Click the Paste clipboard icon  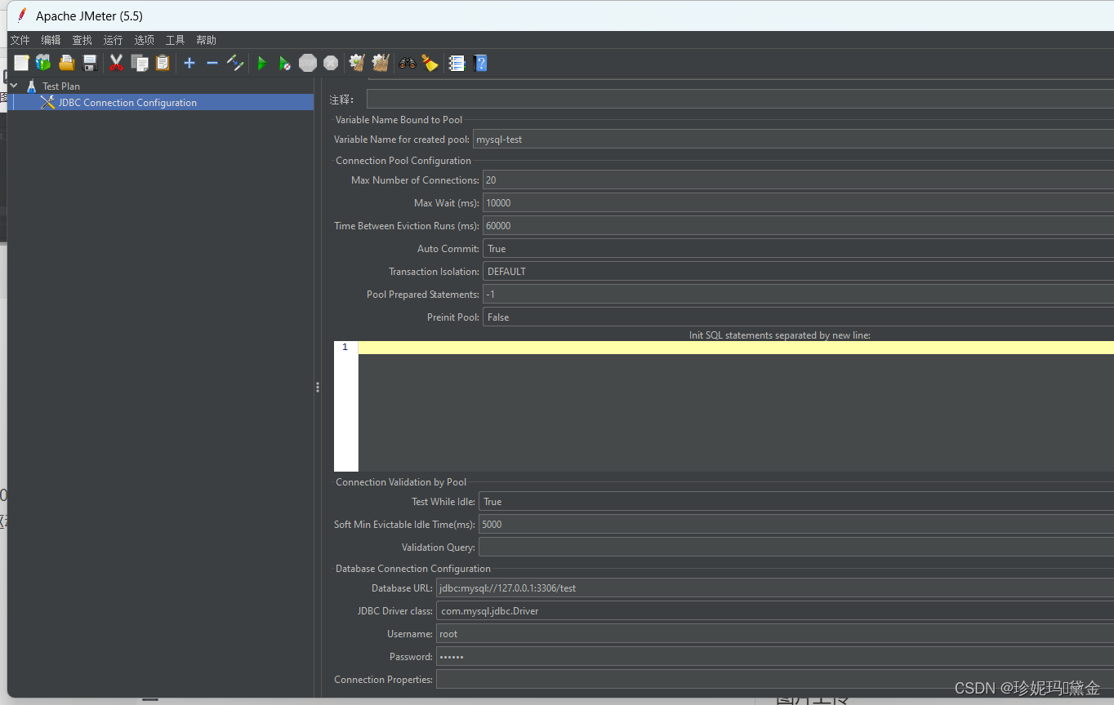pyautogui.click(x=163, y=63)
